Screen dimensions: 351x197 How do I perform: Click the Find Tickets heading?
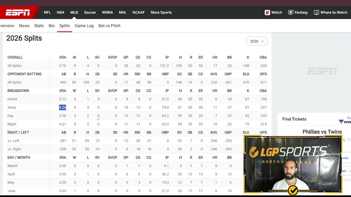pos(294,119)
